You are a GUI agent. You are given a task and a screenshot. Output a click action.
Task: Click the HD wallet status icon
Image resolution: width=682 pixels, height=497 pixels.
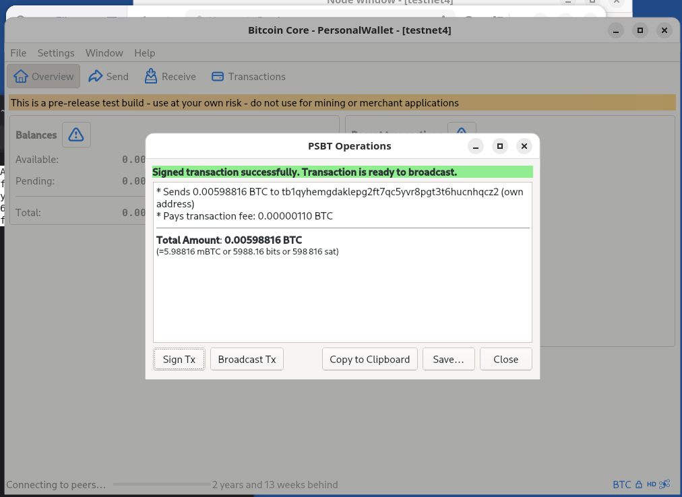click(x=651, y=484)
